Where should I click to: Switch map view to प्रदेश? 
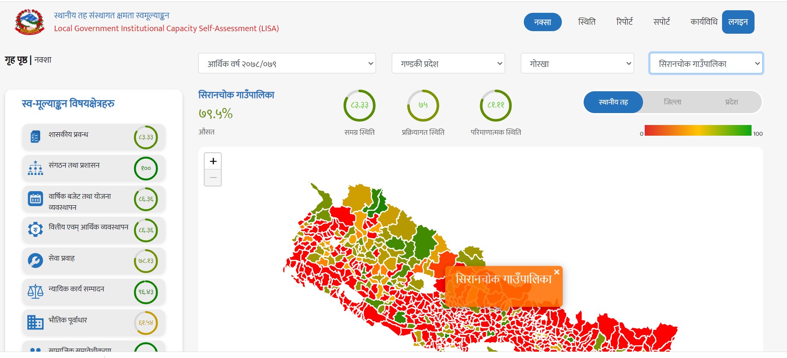coord(731,102)
